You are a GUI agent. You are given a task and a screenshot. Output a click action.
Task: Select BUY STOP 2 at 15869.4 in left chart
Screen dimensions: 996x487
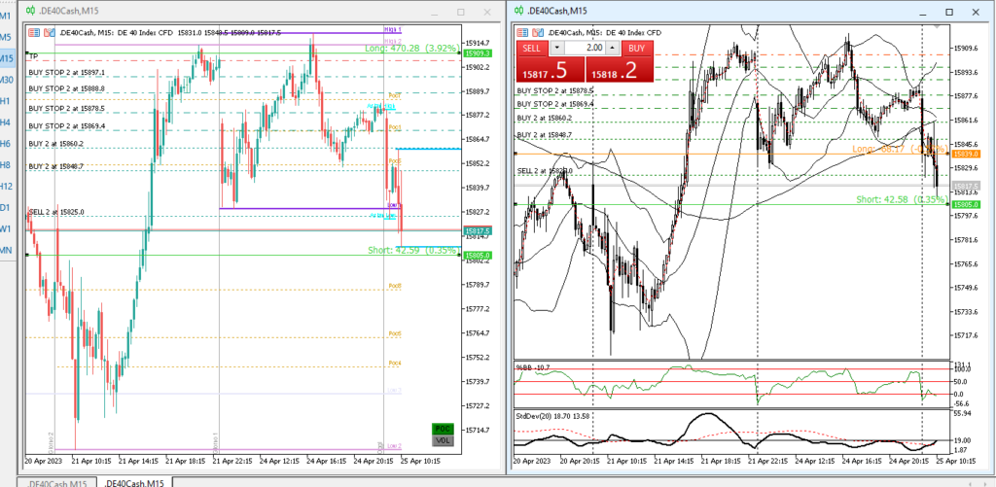click(67, 125)
